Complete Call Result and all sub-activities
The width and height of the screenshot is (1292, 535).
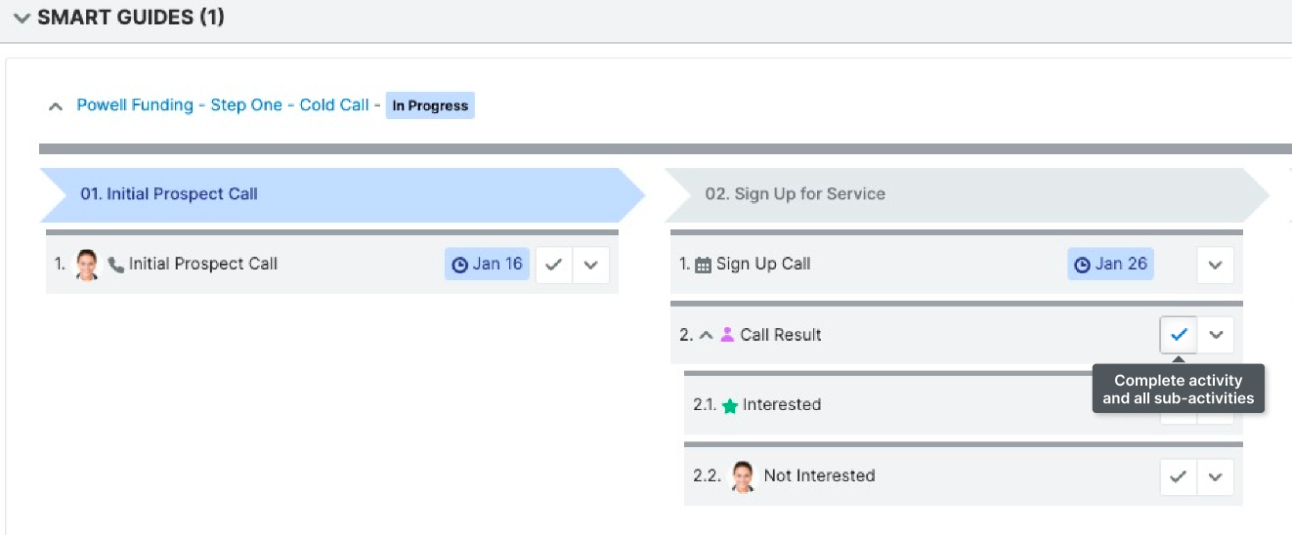(1179, 335)
